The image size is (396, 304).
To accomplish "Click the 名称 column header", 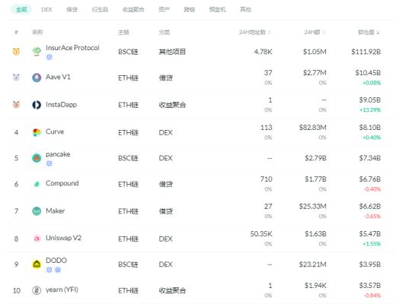I will click(37, 32).
